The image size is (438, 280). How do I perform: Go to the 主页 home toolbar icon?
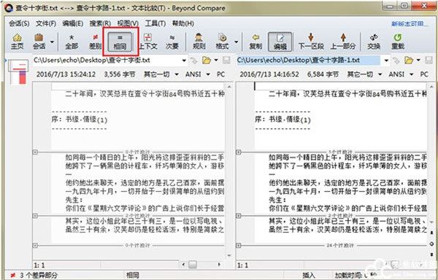point(17,42)
